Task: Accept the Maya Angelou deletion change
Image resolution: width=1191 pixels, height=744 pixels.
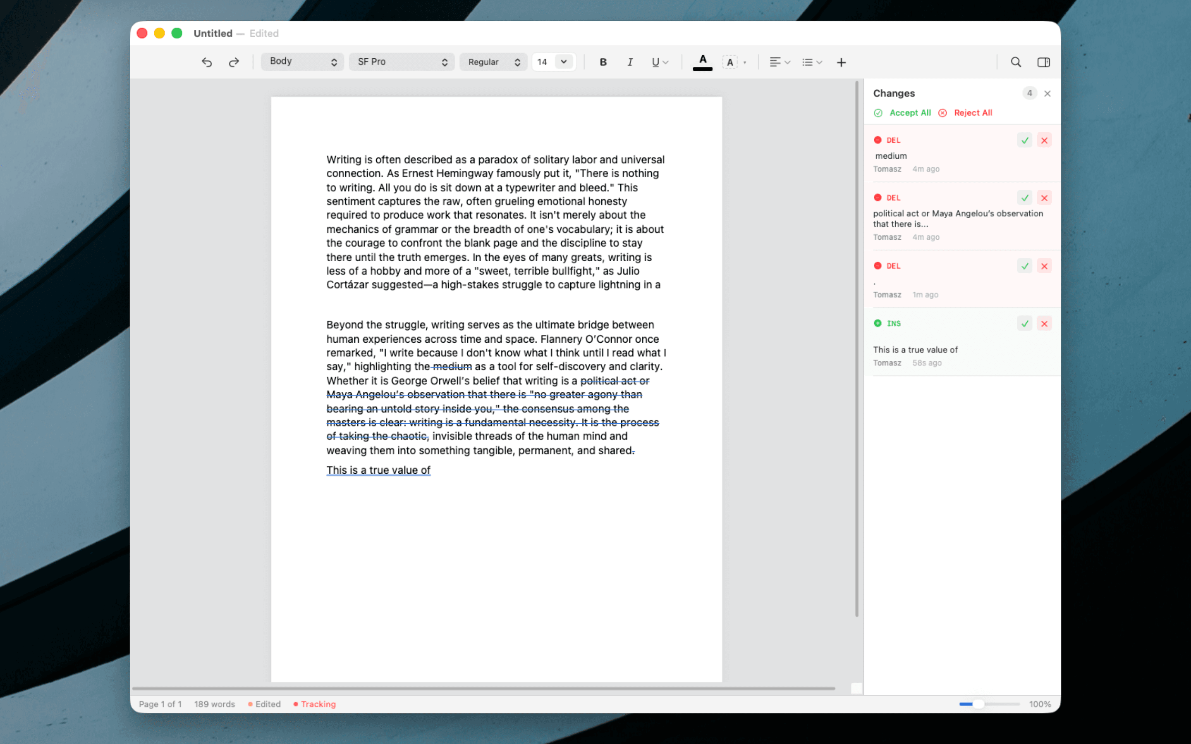Action: pos(1024,197)
